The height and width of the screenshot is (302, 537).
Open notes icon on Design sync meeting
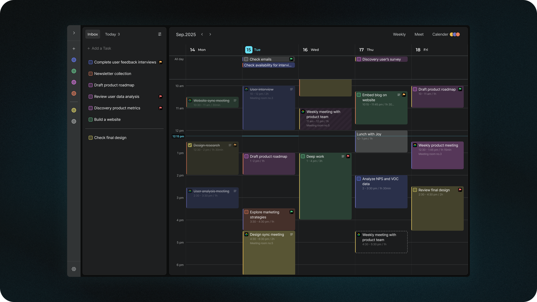[x=291, y=234]
